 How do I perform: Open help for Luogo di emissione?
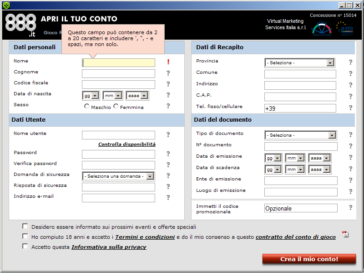click(350, 191)
